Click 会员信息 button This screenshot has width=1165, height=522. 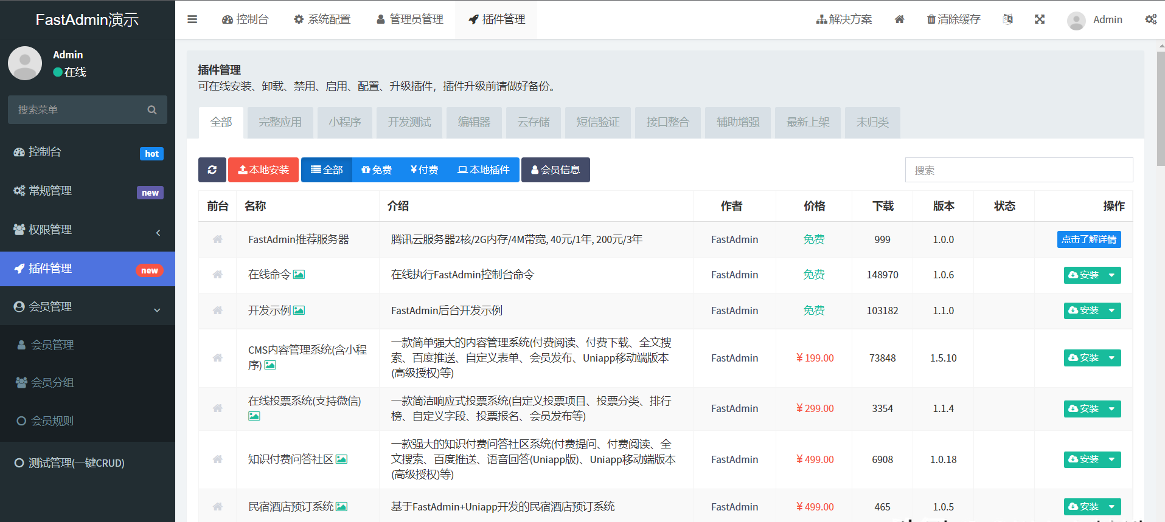(x=555, y=170)
